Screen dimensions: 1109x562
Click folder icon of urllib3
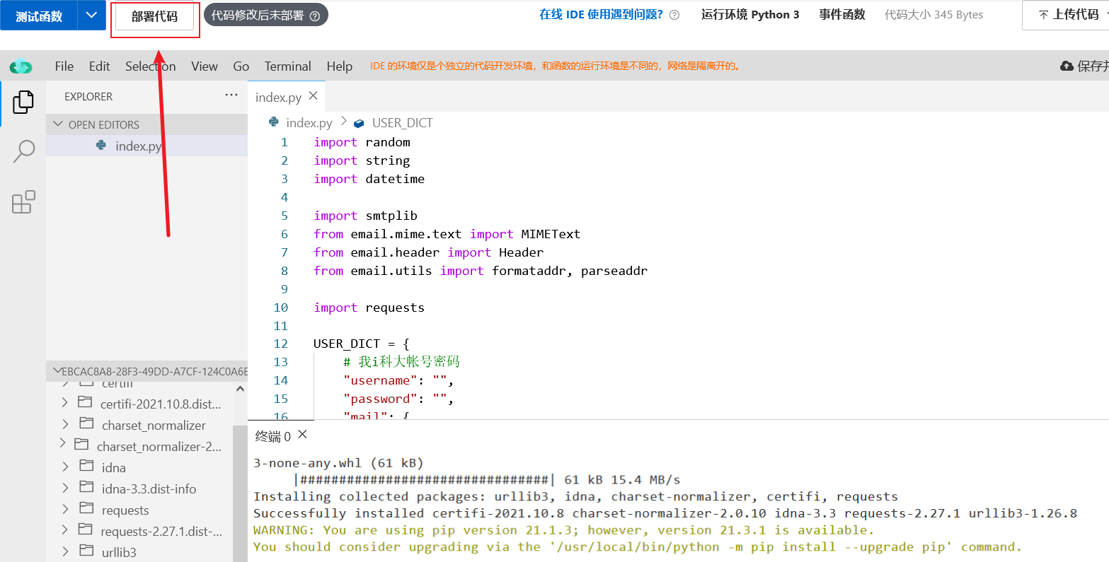click(x=86, y=550)
